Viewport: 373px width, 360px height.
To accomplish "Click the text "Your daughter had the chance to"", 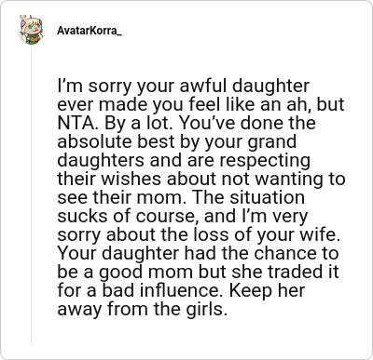I will (198, 253).
